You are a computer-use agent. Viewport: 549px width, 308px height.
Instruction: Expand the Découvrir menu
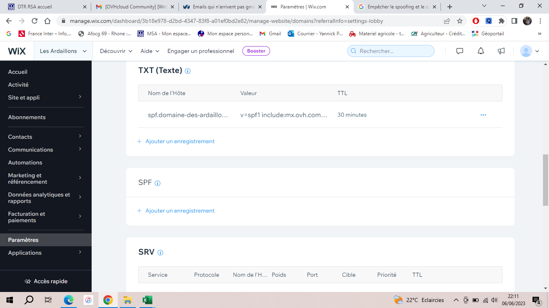click(116, 51)
